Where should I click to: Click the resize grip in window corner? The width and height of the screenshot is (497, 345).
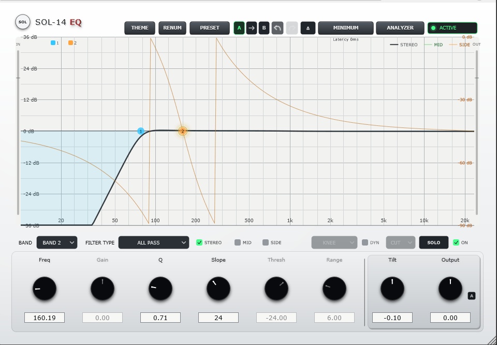coord(492,340)
